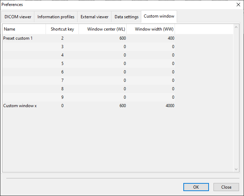
Task: Select the Preset custom 1 name cell
Action: (x=24, y=38)
